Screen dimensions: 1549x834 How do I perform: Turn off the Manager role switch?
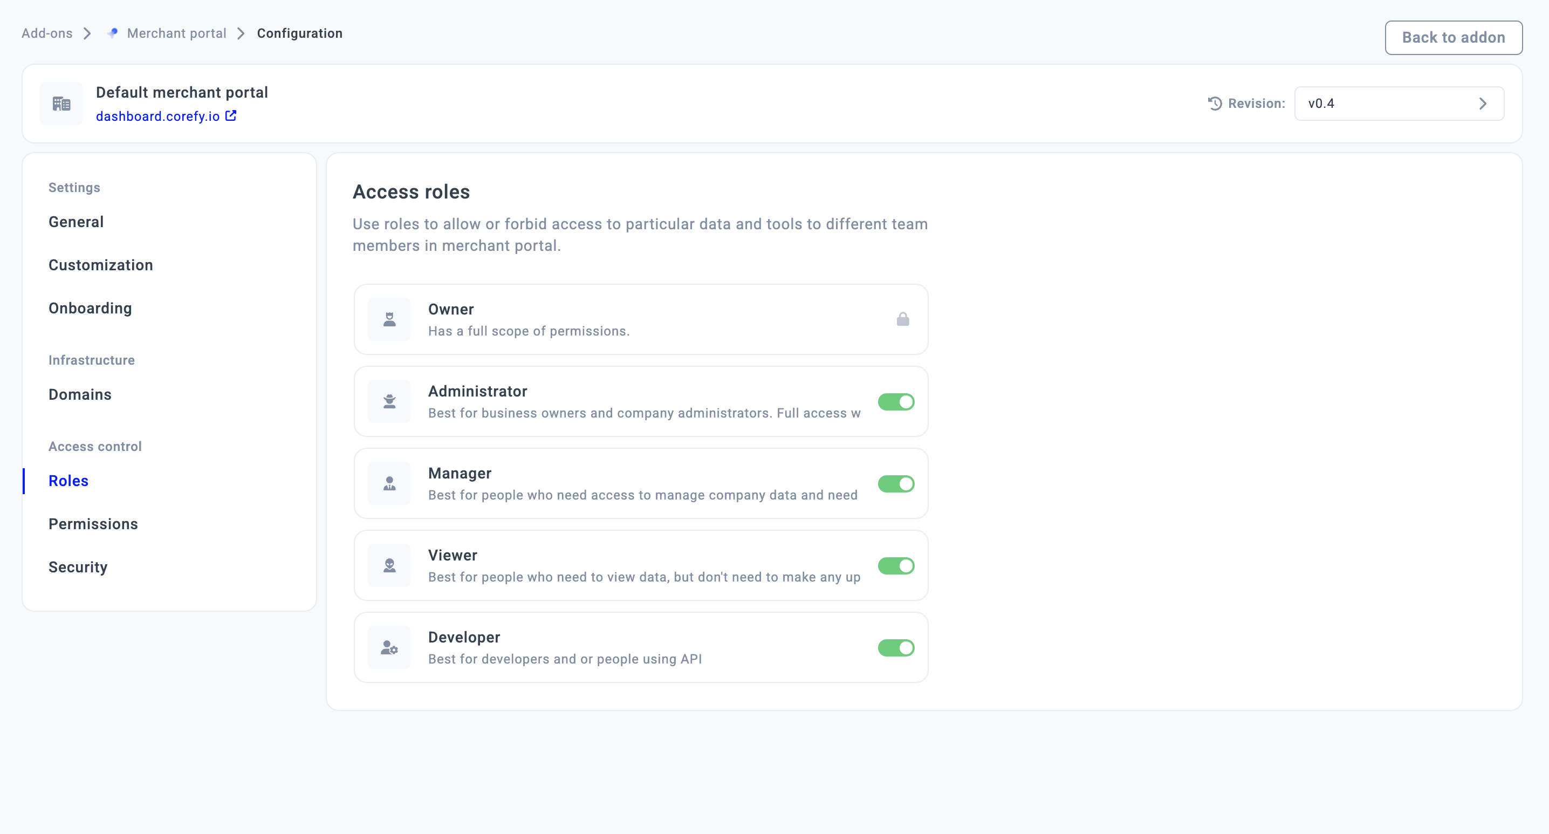[x=895, y=483]
